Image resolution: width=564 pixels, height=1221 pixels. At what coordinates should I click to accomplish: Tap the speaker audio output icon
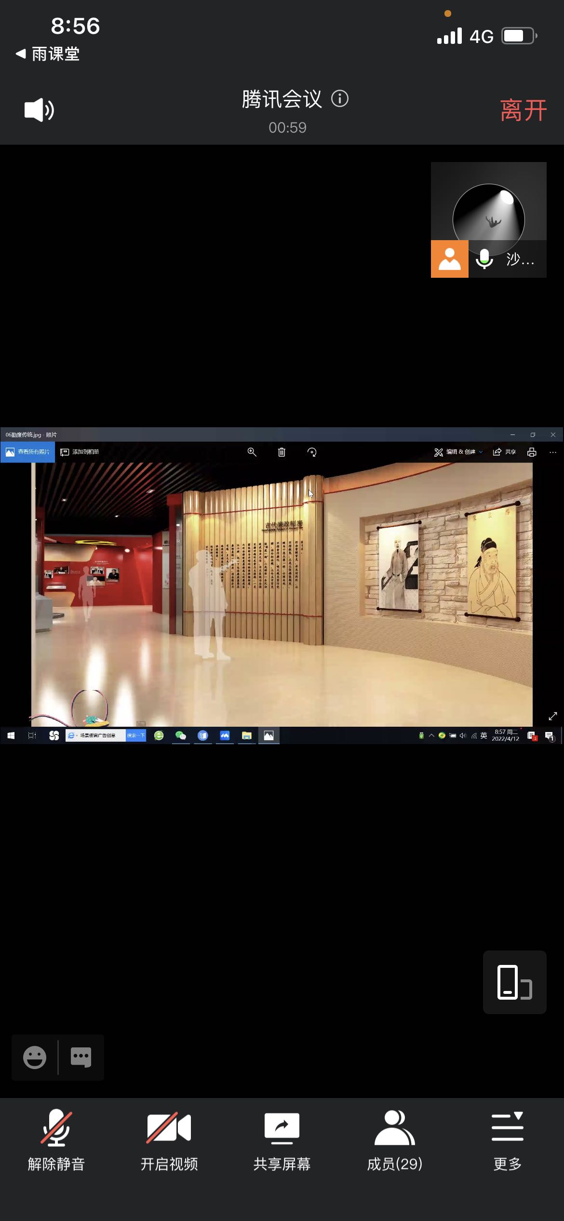click(39, 110)
